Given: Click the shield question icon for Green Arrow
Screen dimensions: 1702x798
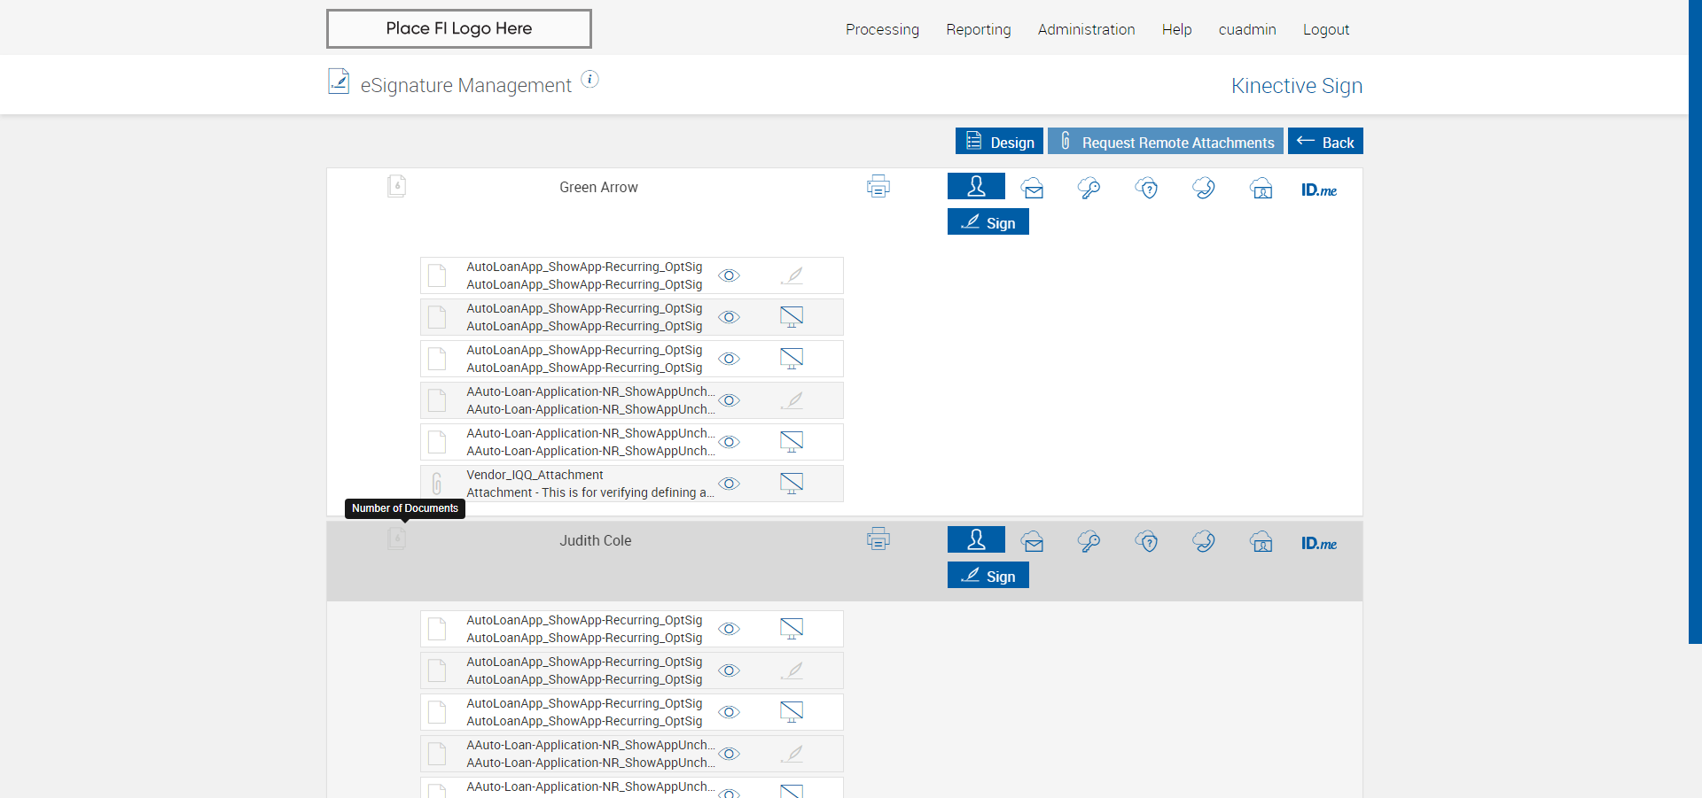Looking at the screenshot, I should point(1146,188).
